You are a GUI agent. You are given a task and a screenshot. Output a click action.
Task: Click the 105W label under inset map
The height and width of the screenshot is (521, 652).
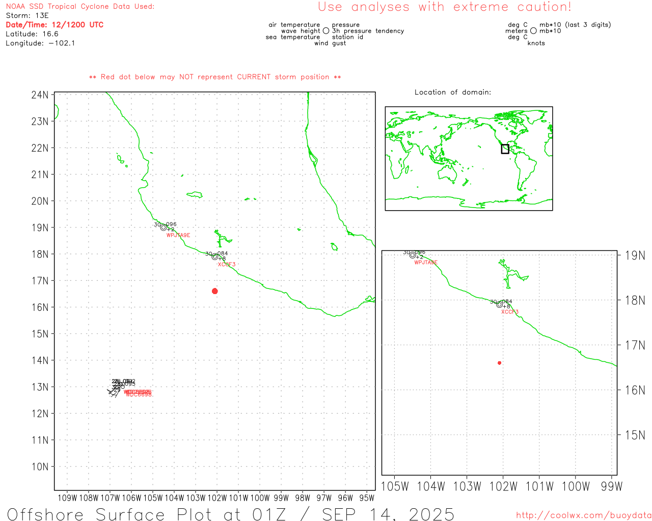point(395,486)
